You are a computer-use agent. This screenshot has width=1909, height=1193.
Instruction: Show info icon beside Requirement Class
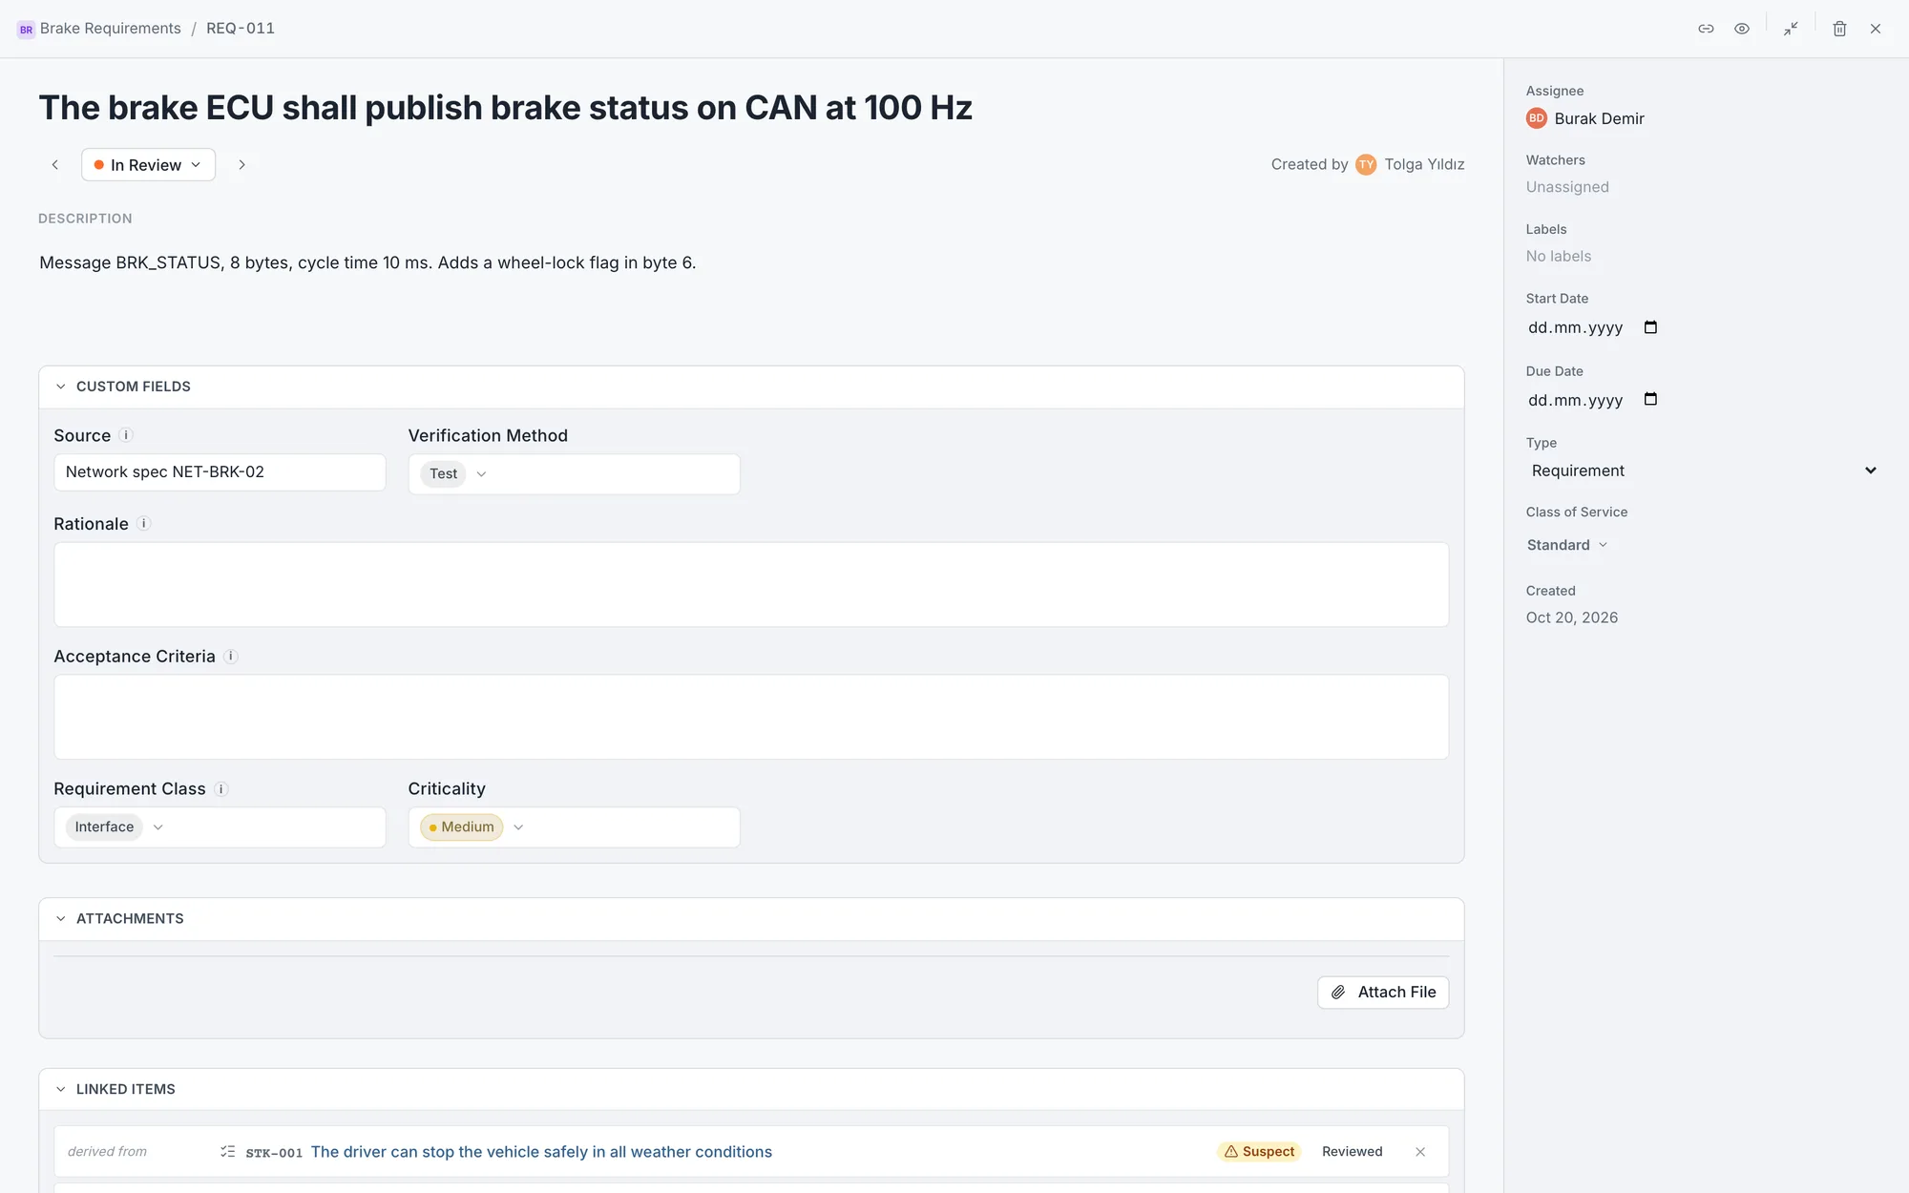tap(221, 789)
